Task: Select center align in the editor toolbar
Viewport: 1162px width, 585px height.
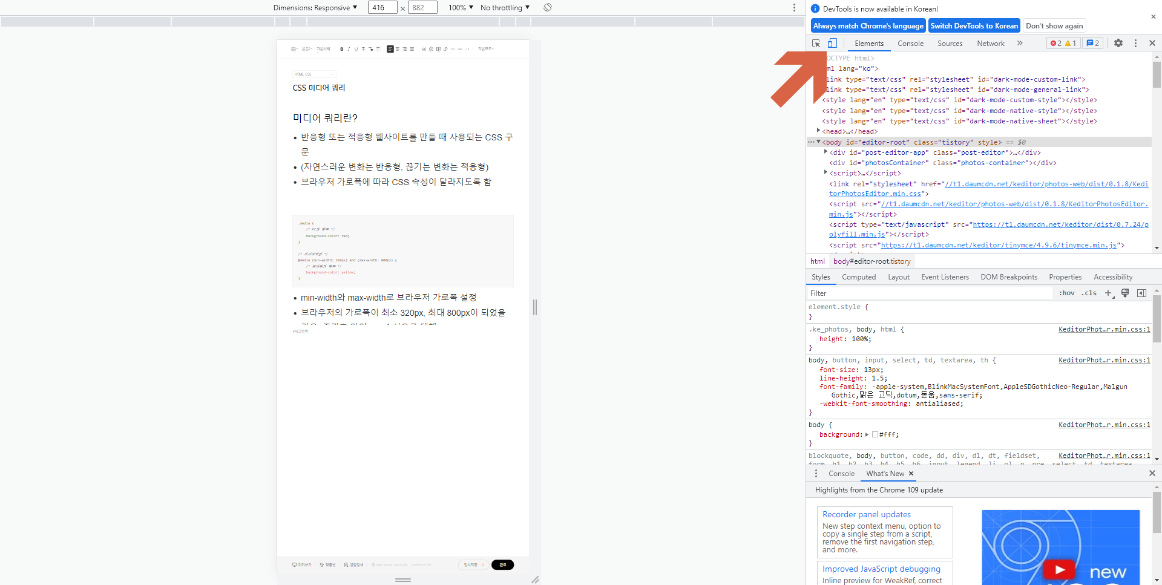Action: click(x=398, y=49)
